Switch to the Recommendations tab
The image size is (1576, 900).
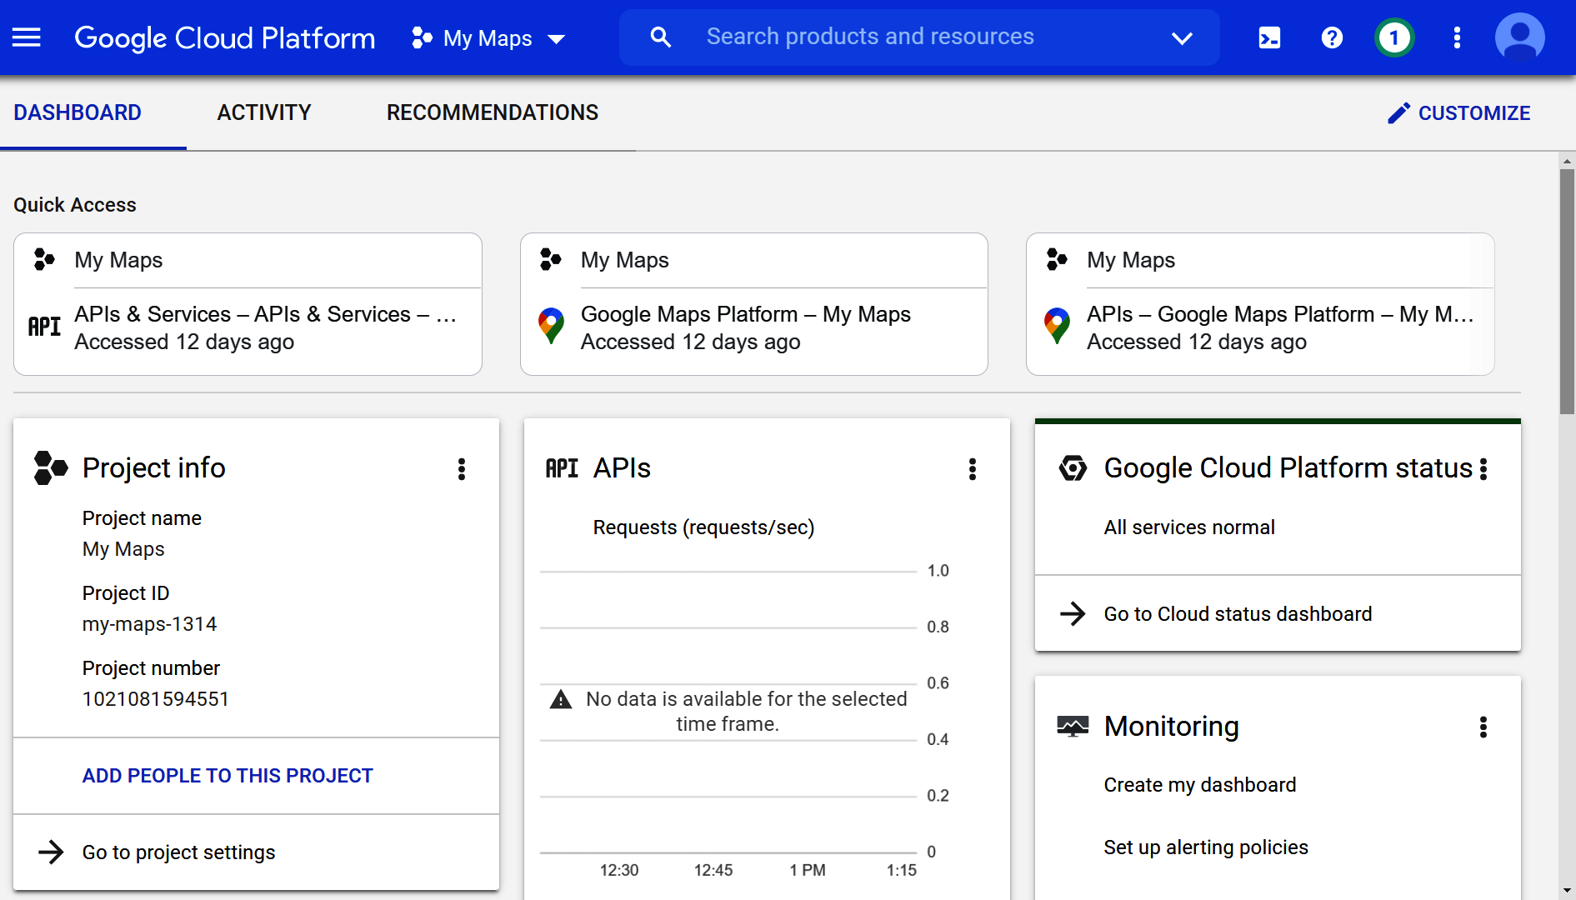(493, 112)
